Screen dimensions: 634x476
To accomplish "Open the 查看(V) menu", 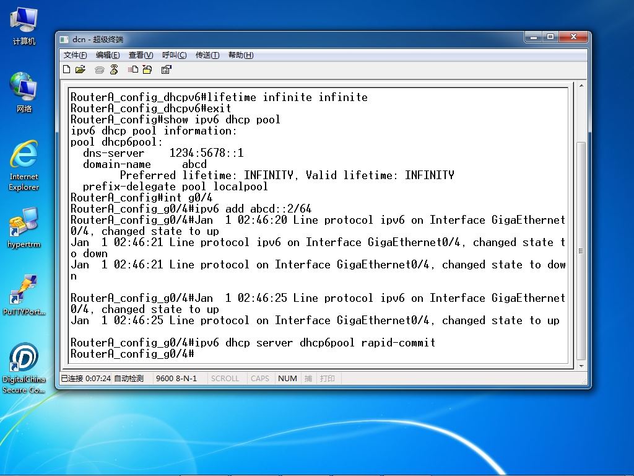I will pyautogui.click(x=141, y=55).
